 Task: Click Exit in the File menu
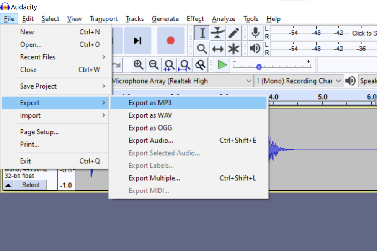click(56, 161)
